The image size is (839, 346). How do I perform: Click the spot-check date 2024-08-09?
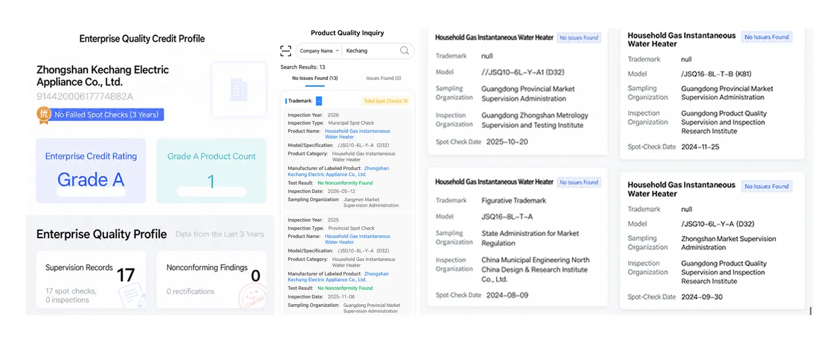tap(507, 295)
